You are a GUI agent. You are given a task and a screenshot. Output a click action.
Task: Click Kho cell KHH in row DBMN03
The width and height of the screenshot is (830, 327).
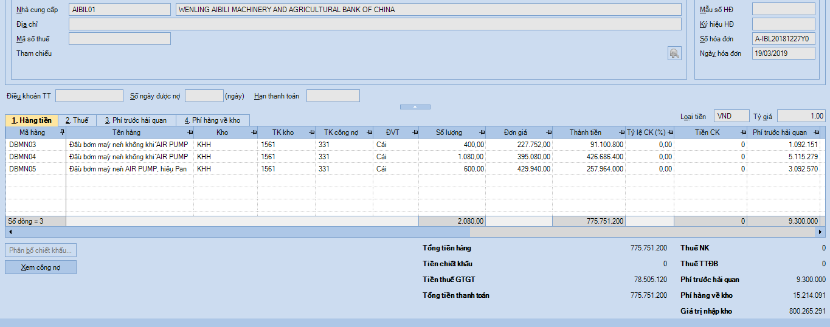pyautogui.click(x=226, y=145)
